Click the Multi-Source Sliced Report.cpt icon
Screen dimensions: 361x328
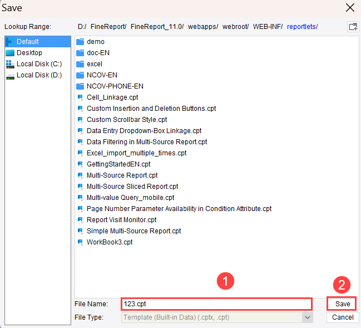[80, 187]
